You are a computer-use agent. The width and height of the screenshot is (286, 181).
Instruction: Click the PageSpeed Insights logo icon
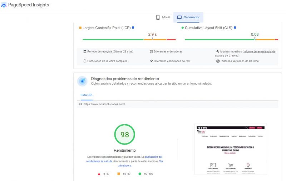pos(4,5)
